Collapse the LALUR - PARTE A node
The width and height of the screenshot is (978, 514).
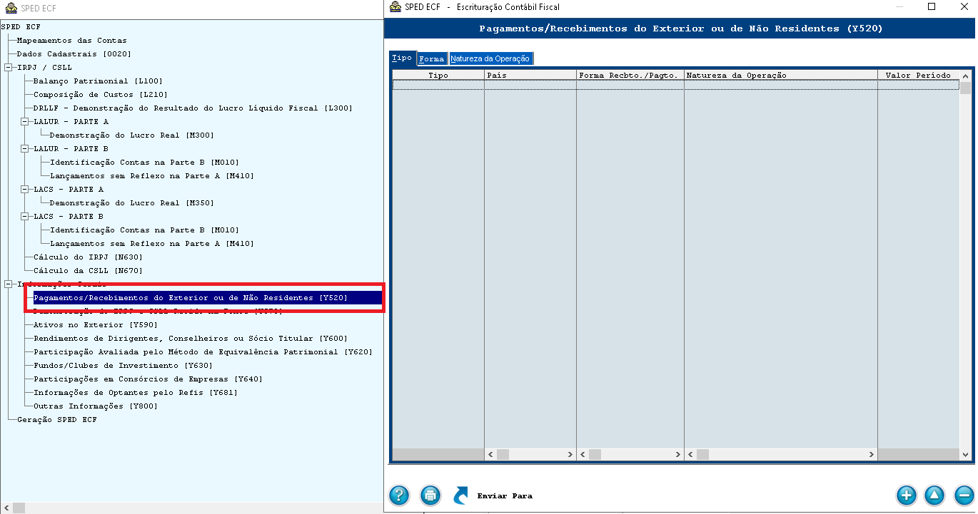(25, 122)
